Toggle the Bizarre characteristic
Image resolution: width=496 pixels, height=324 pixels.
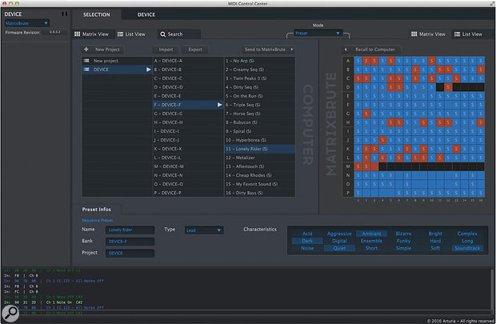403,234
